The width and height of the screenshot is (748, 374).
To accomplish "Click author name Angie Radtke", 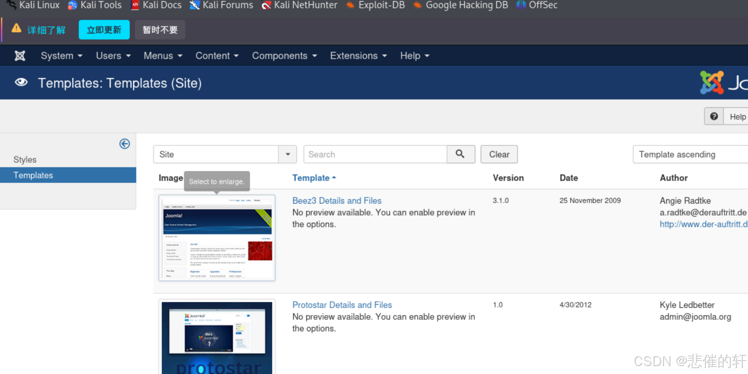I will pos(685,200).
